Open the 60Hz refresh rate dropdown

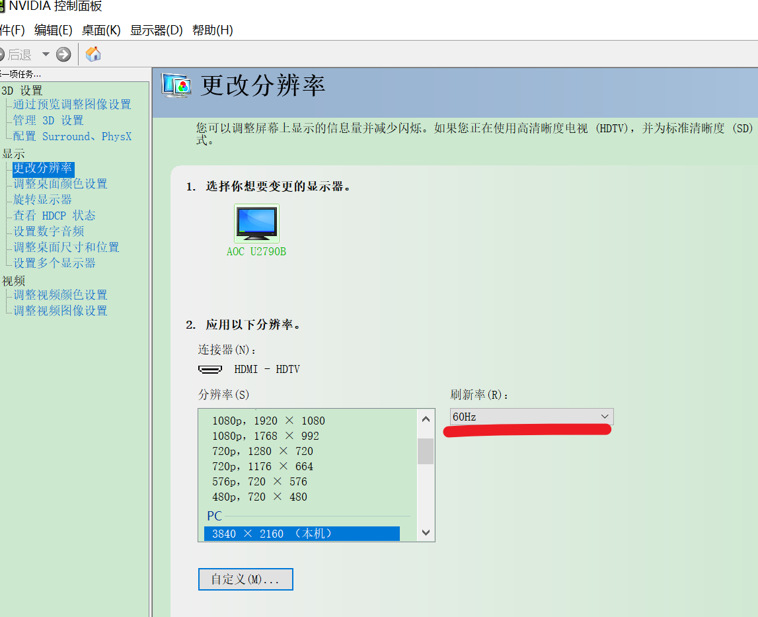pyautogui.click(x=531, y=417)
